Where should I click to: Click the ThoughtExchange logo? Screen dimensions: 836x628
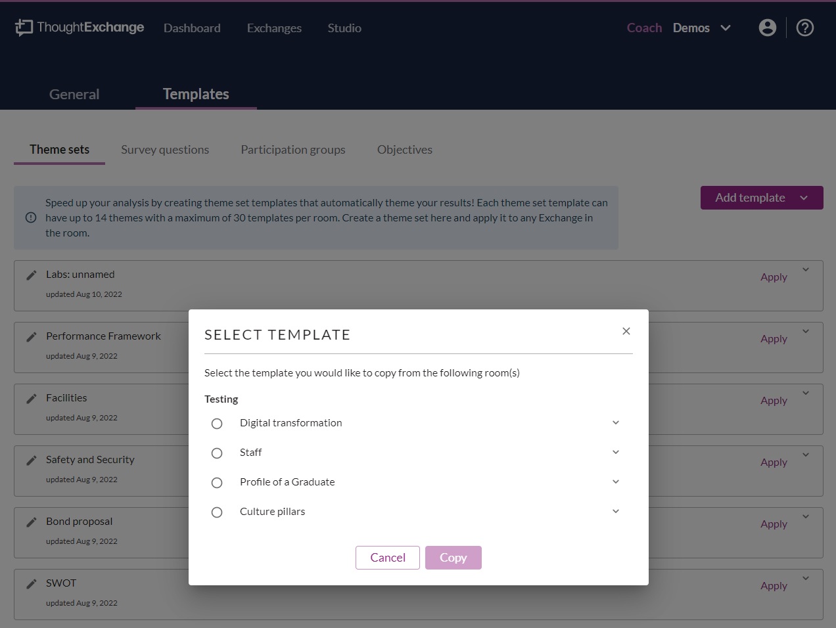coord(80,28)
